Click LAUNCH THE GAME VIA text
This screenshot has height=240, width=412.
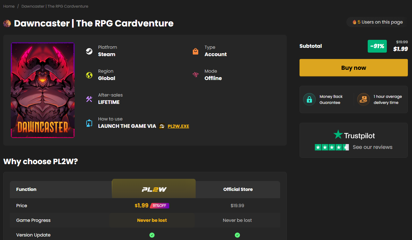point(127,126)
